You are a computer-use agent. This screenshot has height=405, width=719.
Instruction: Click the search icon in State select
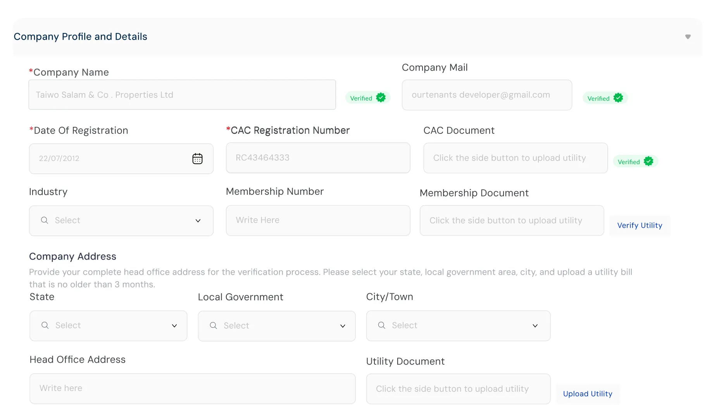[45, 325]
